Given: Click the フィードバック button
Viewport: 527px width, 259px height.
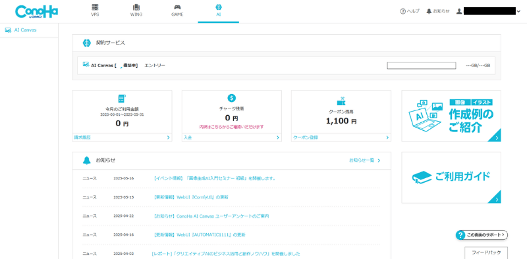Looking at the screenshot, I should click(486, 252).
